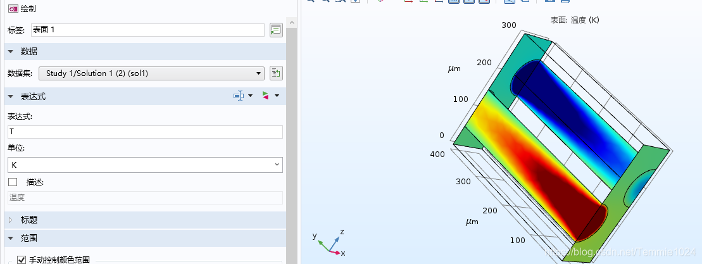Click the plot title 表面: 温度 (K)
The width and height of the screenshot is (702, 264).
574,20
